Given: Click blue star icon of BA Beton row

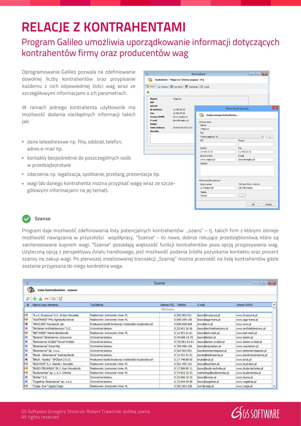Looking at the screenshot, I should pos(27,328).
